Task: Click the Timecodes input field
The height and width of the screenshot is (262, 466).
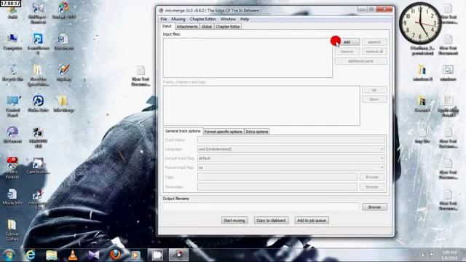Action: click(277, 187)
